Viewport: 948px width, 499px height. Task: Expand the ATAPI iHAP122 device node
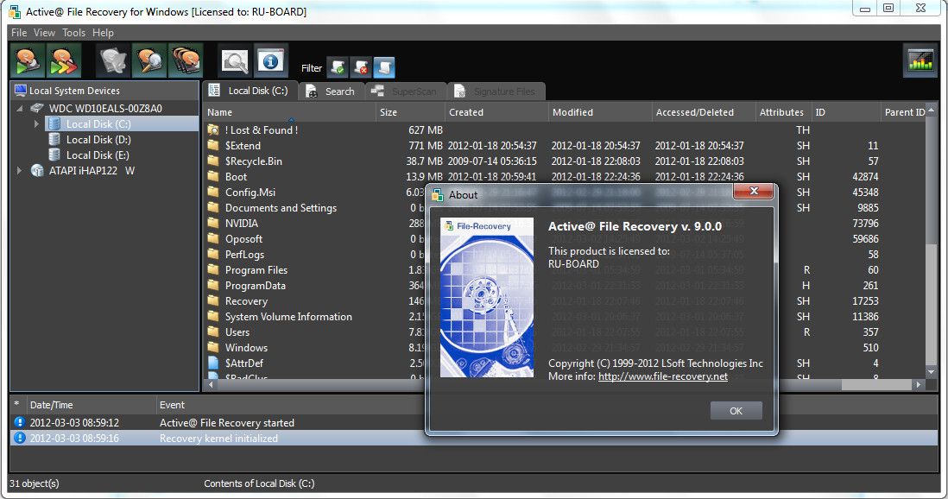point(19,171)
